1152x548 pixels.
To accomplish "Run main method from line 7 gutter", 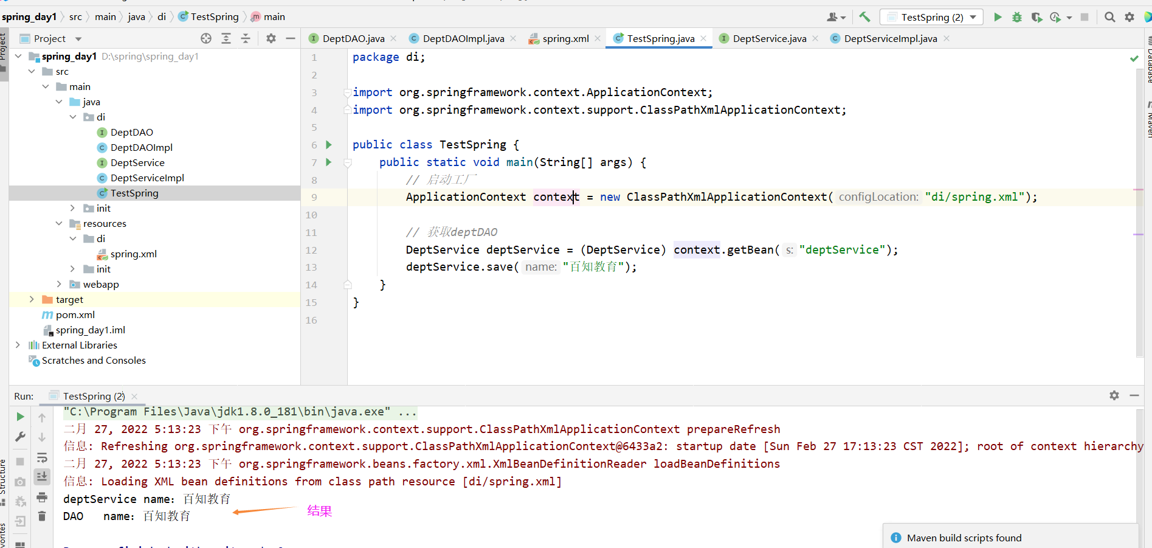I will [x=329, y=162].
